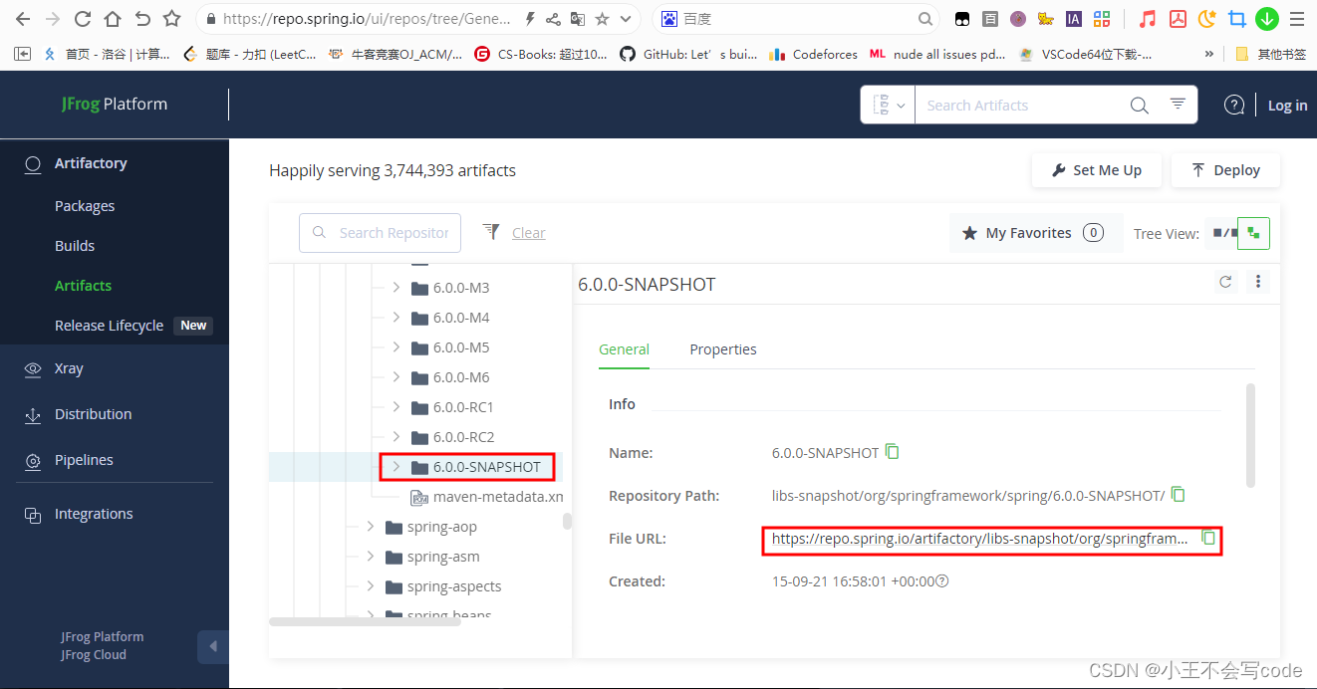Open the share icon in the address bar

pyautogui.click(x=553, y=19)
